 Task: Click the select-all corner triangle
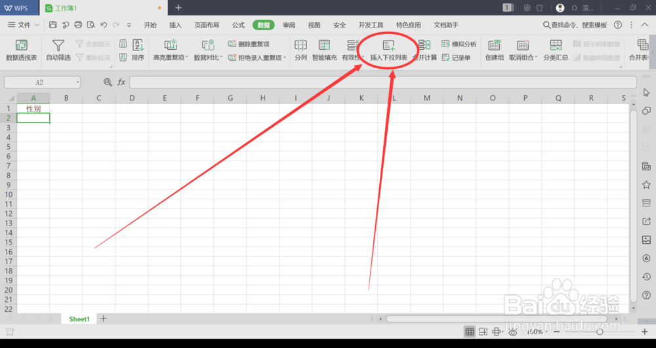(11, 98)
